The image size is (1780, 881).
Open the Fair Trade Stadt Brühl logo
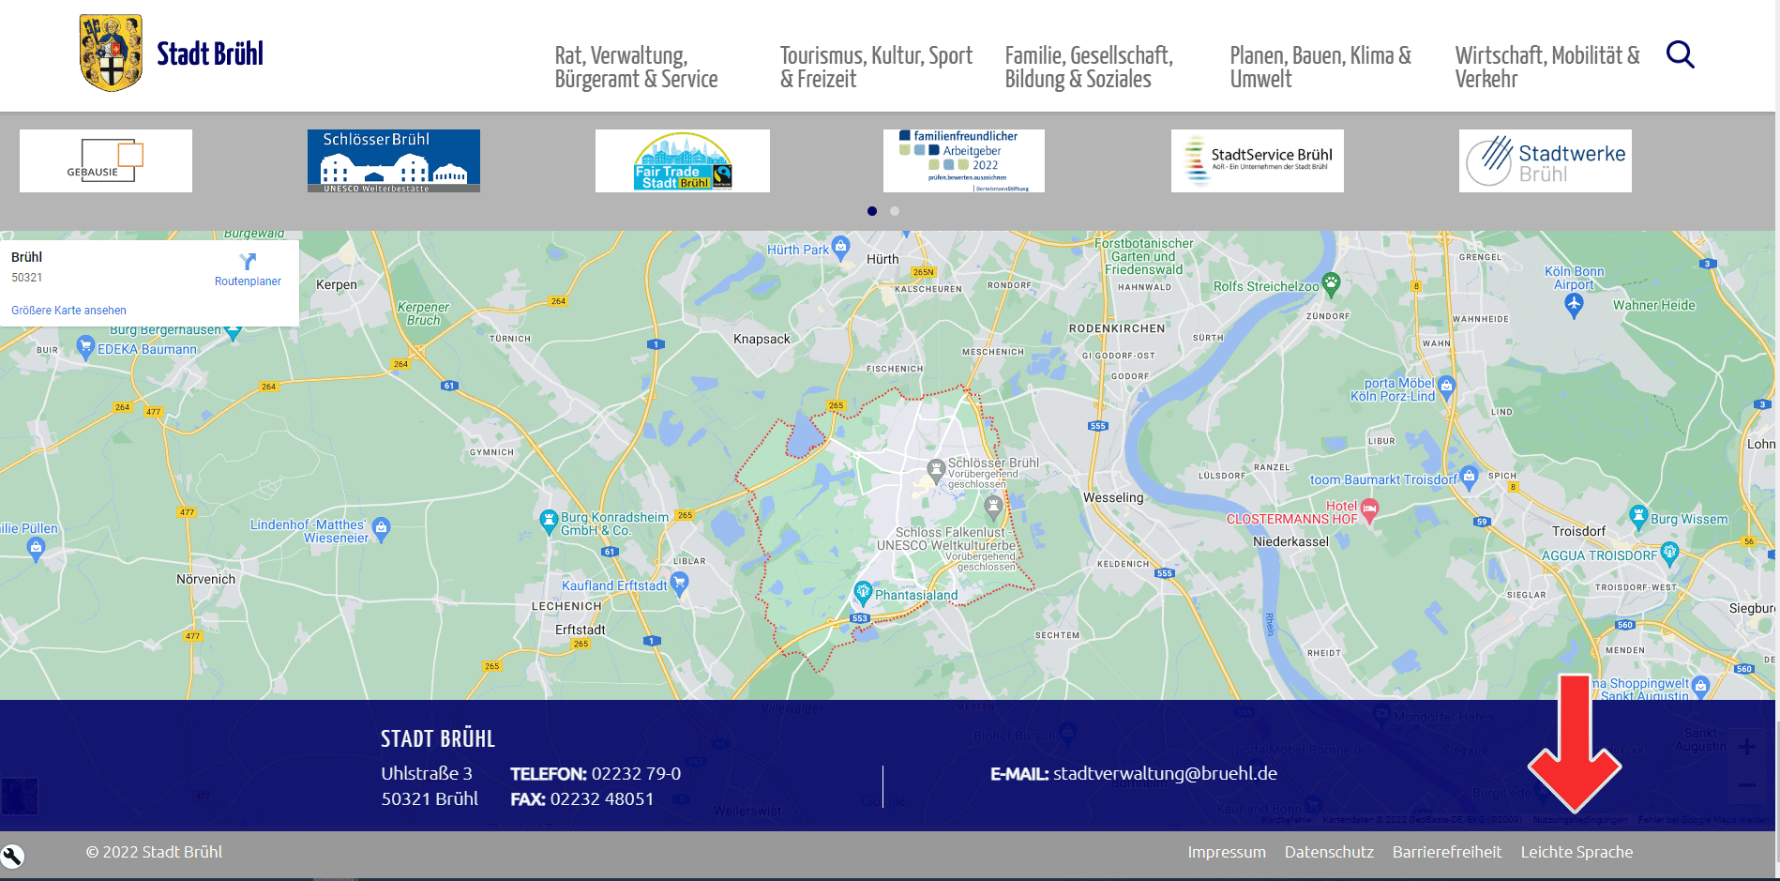[683, 161]
